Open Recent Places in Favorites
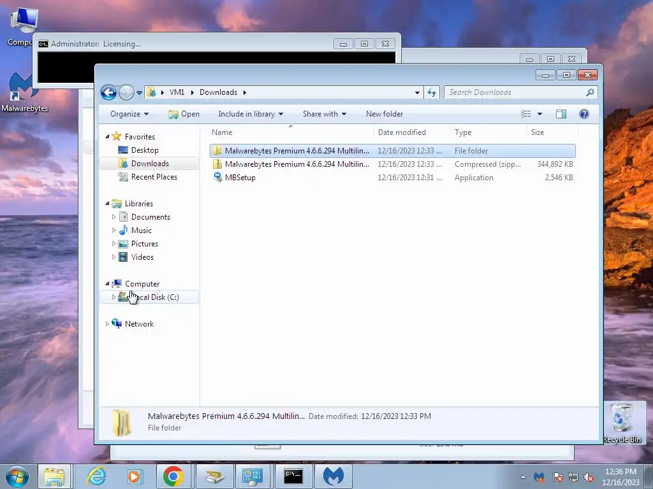The image size is (653, 489). (154, 177)
